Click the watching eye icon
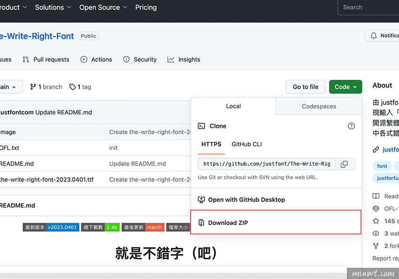 [x=376, y=234]
